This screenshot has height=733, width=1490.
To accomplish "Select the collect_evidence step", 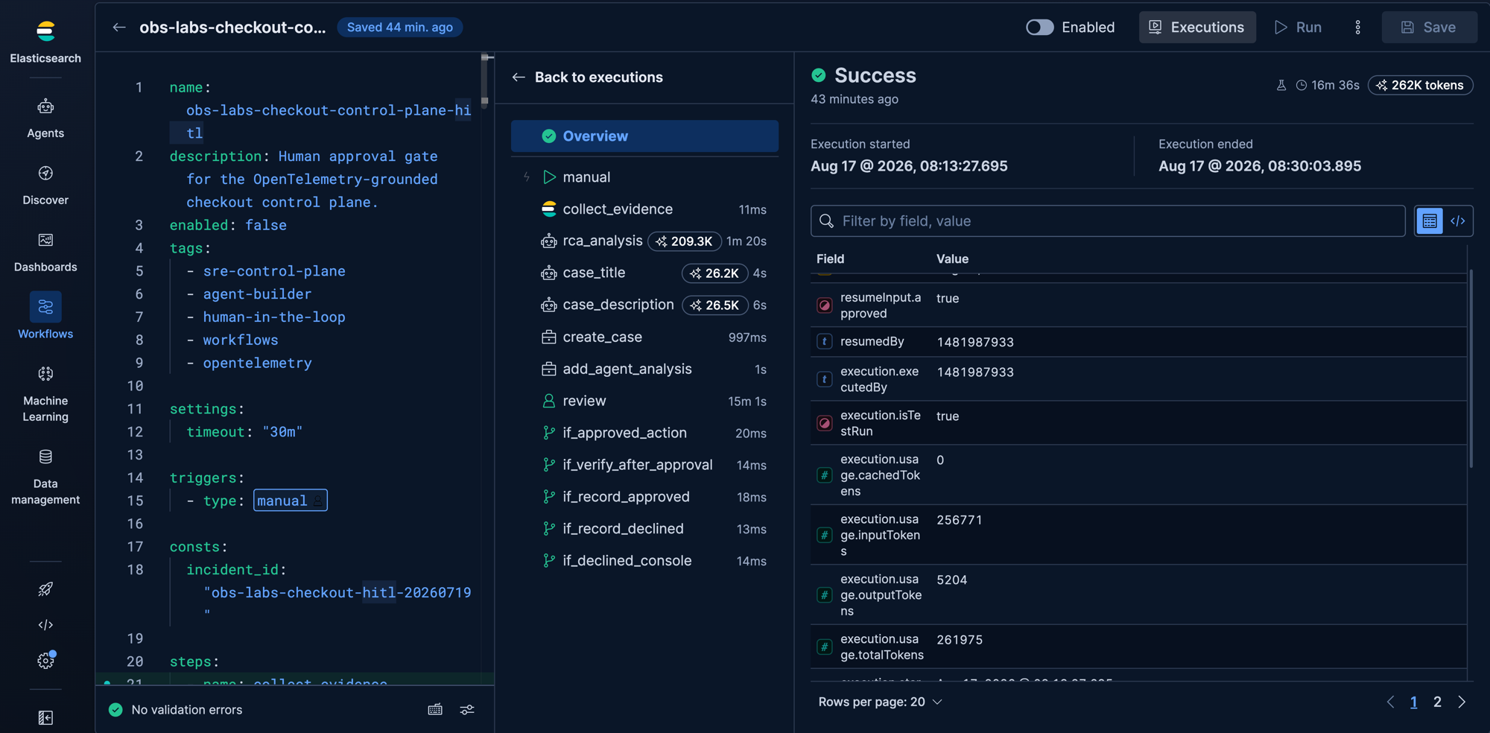I will [x=644, y=209].
